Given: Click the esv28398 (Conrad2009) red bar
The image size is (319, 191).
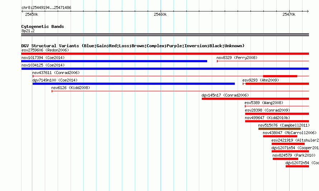Looking at the screenshot, I should pos(277,114).
